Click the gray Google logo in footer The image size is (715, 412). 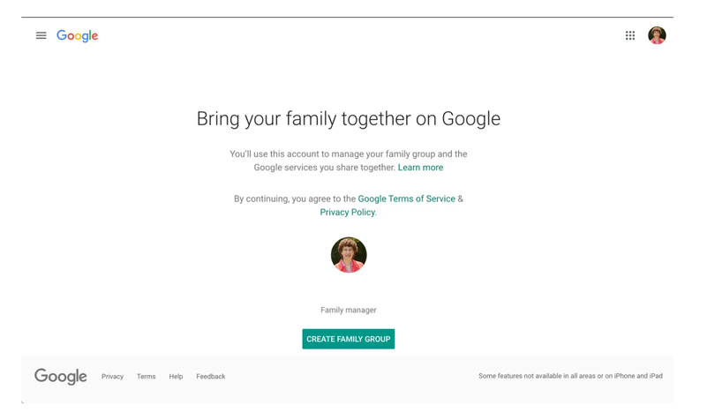tap(61, 377)
